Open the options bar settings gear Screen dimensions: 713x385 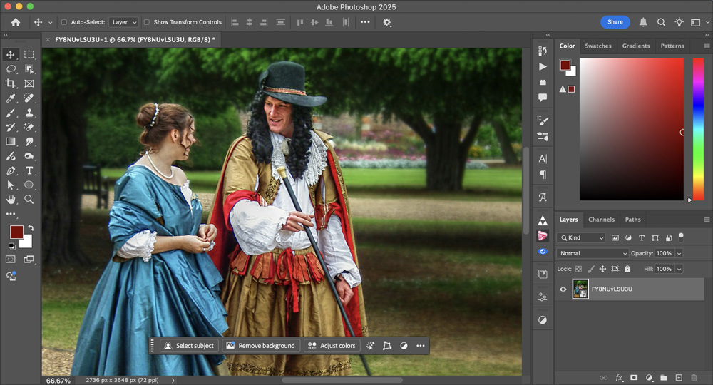pos(387,22)
